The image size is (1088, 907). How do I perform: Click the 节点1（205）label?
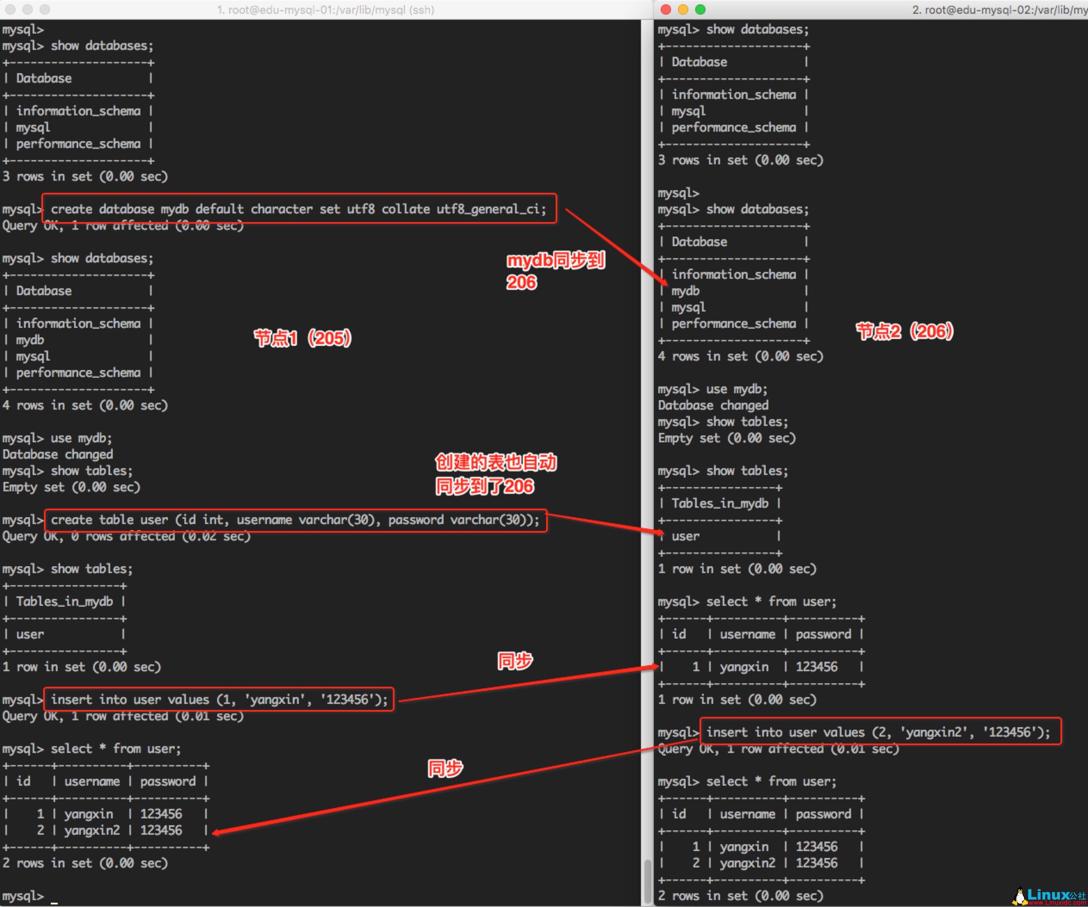point(302,339)
